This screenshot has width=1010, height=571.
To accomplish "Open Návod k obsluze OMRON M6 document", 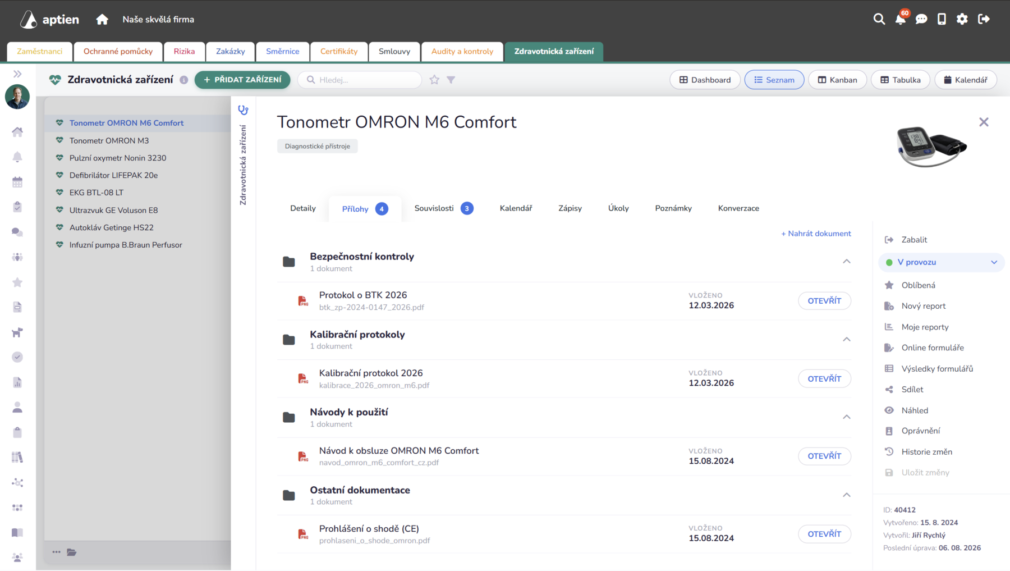I will 824,456.
